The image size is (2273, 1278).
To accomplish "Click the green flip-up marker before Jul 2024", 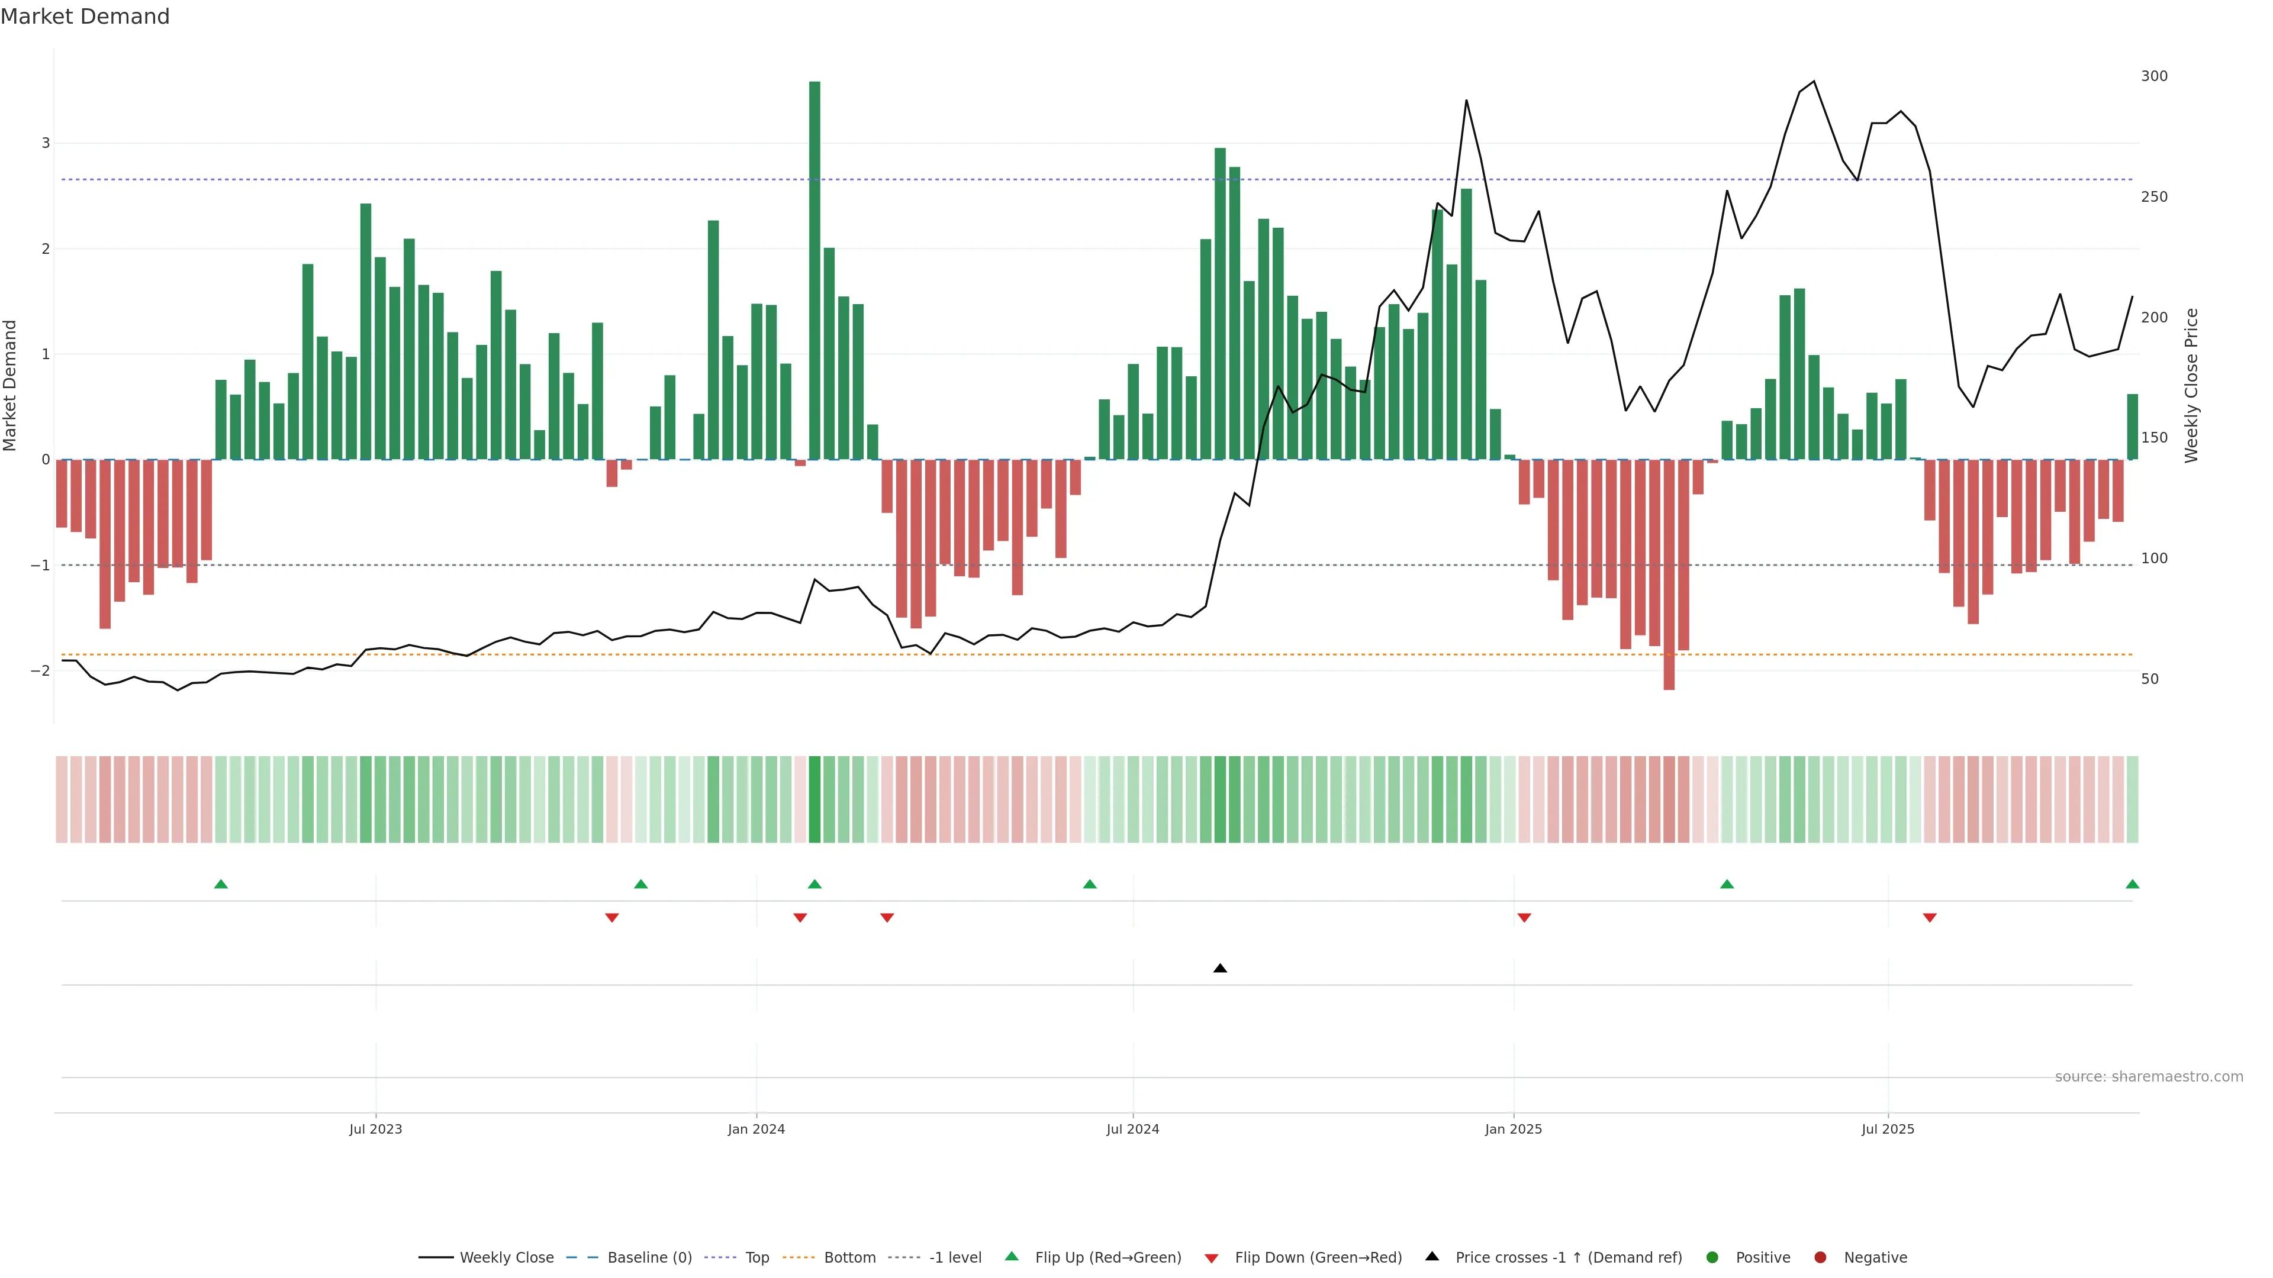I will (x=1090, y=884).
